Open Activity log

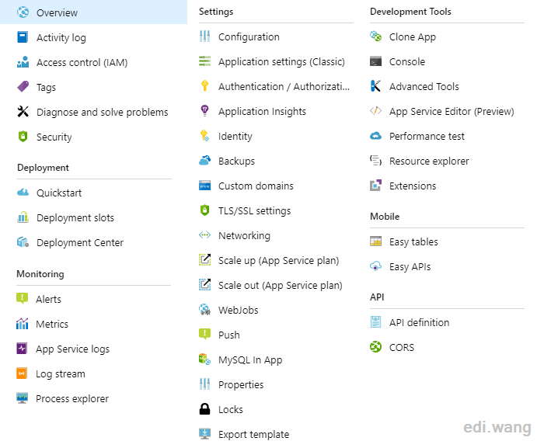click(61, 37)
